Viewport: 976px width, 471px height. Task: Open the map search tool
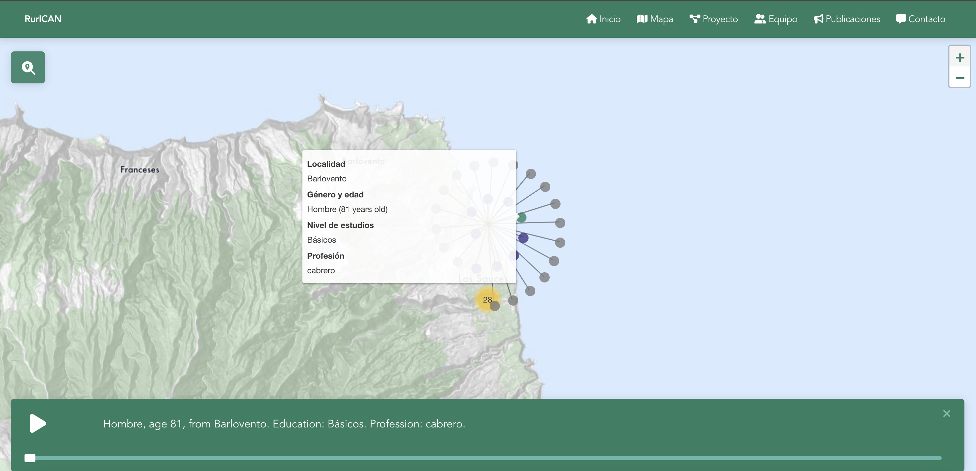click(28, 67)
